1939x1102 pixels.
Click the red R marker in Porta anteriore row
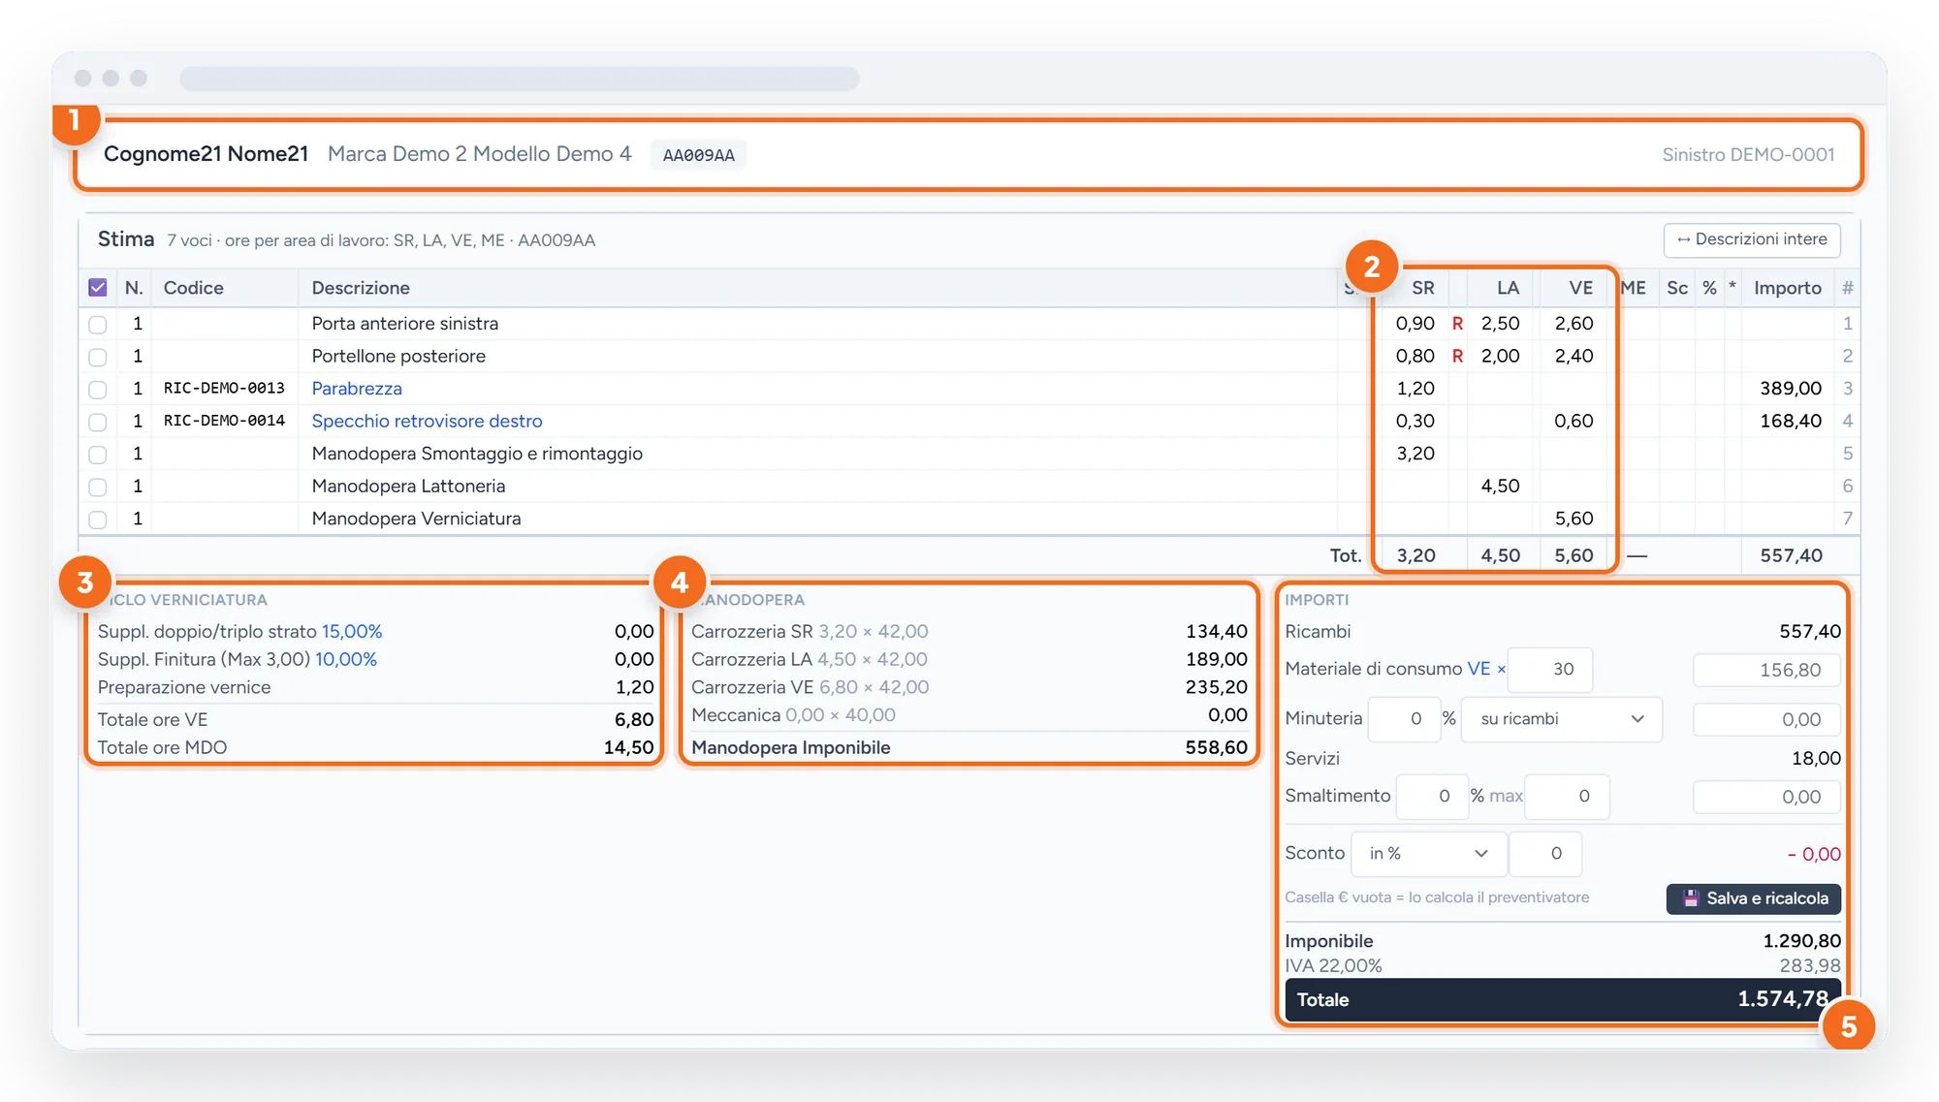coord(1457,324)
